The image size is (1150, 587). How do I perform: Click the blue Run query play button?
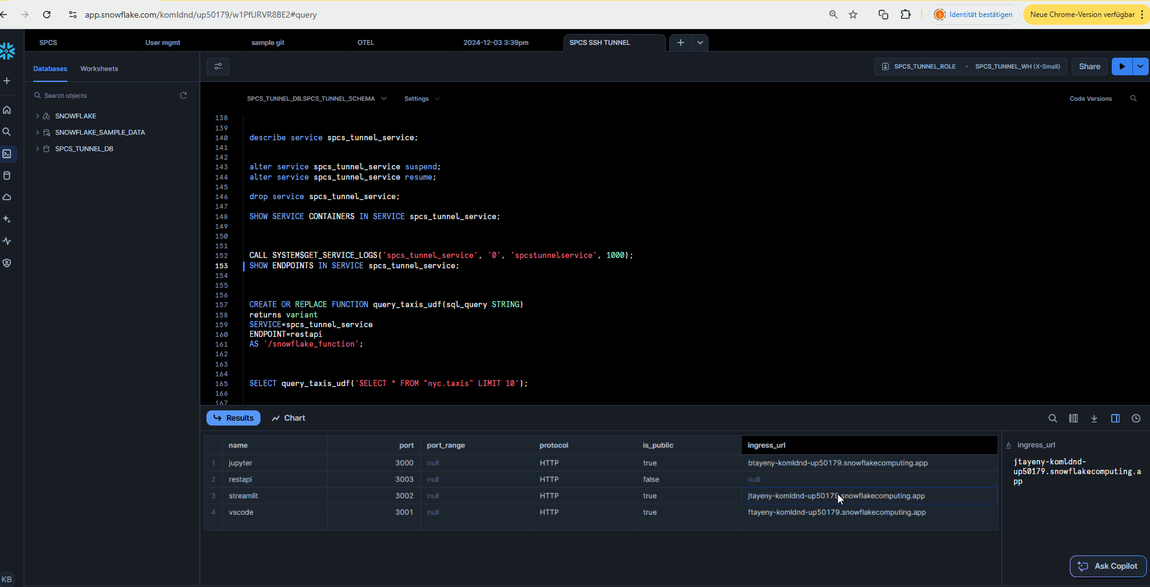[1121, 67]
